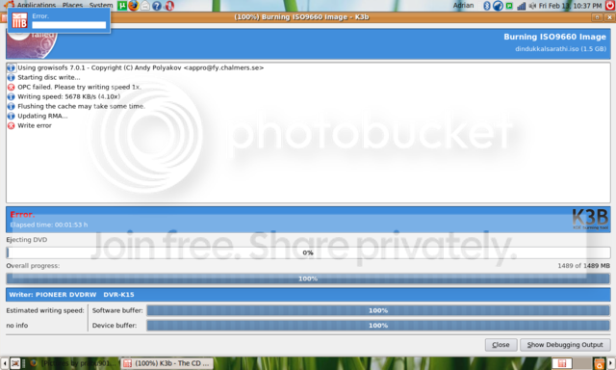
Task: Click 'no info' writing speed value
Action: click(x=17, y=326)
